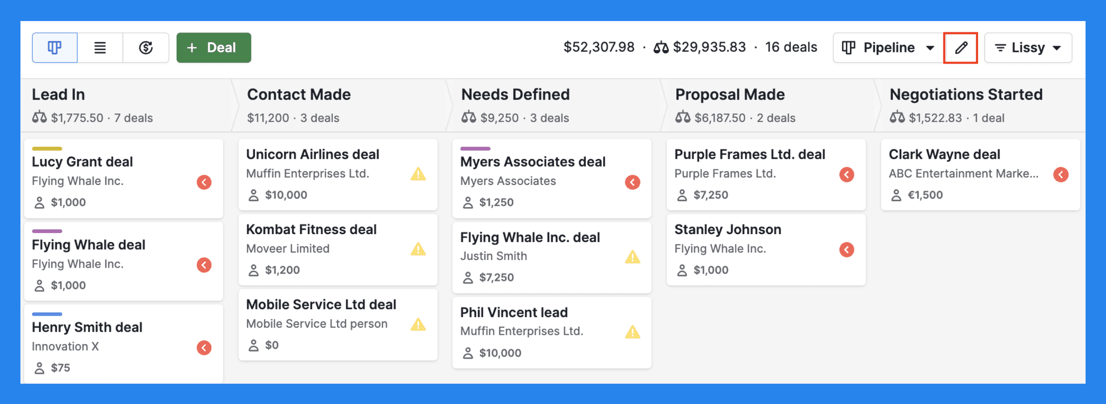Screen dimensions: 1106x404
Task: Toggle the warning on Flying Whale Inc. deal
Action: click(x=632, y=257)
